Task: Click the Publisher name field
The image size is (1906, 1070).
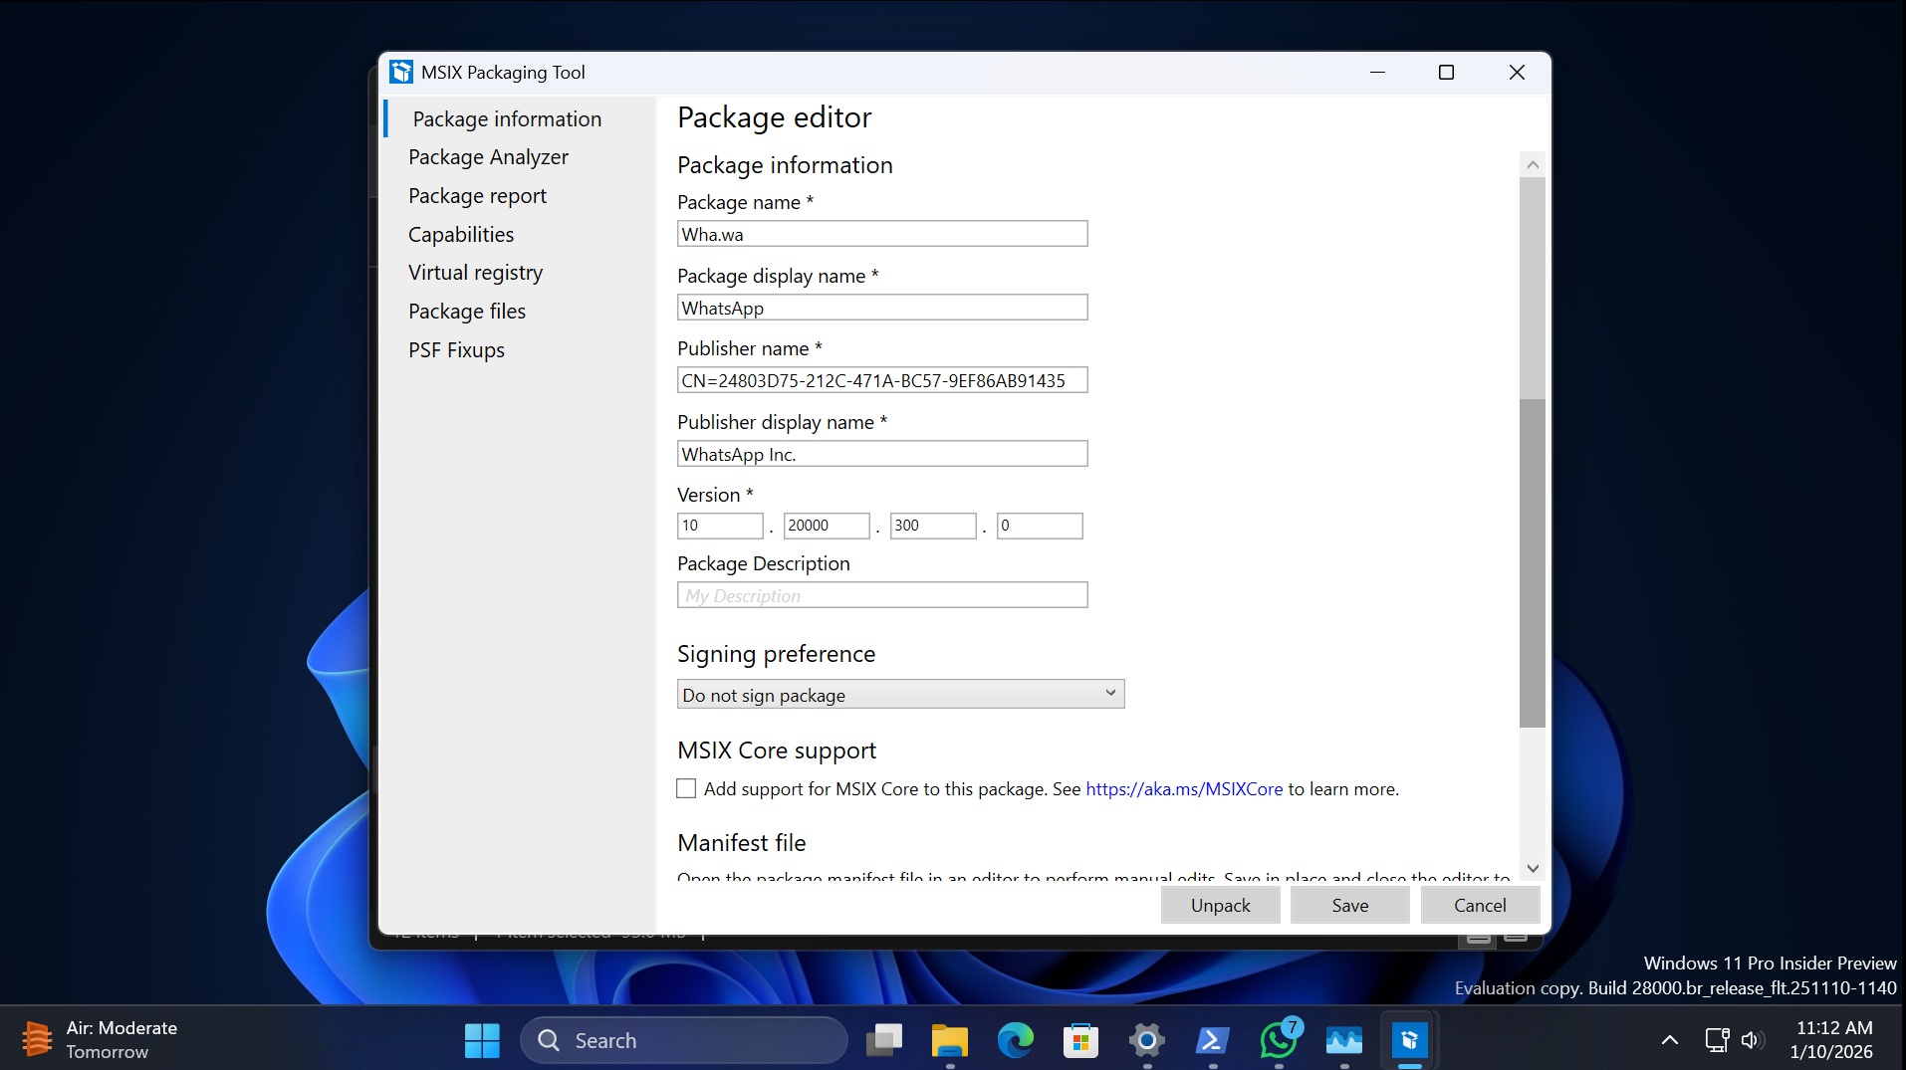Action: tap(882, 380)
